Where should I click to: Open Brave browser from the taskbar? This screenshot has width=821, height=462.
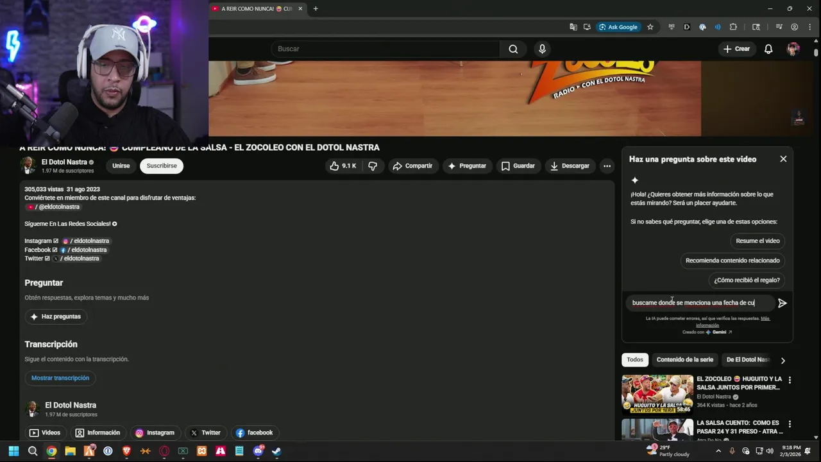pos(126,451)
